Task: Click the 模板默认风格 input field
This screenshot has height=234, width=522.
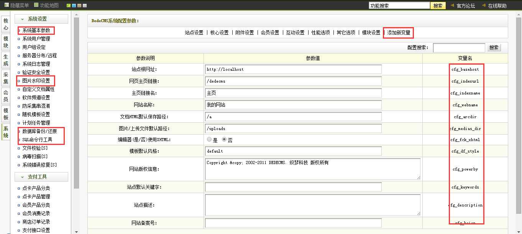Action: [x=293, y=151]
